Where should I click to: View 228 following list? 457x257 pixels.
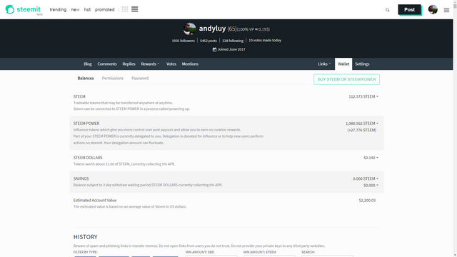233,41
